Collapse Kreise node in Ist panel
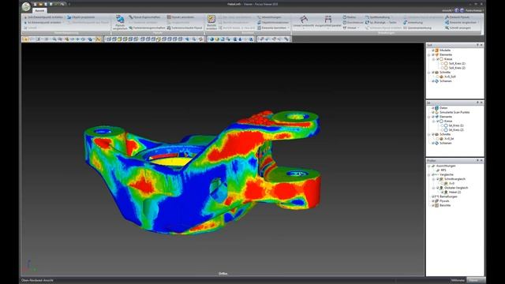Screen dimensions: 505x284 point(433,121)
